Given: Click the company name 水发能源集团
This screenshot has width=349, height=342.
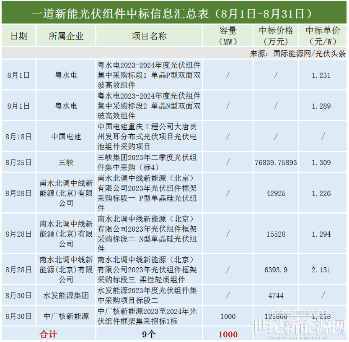Looking at the screenshot, I should 66,295.
